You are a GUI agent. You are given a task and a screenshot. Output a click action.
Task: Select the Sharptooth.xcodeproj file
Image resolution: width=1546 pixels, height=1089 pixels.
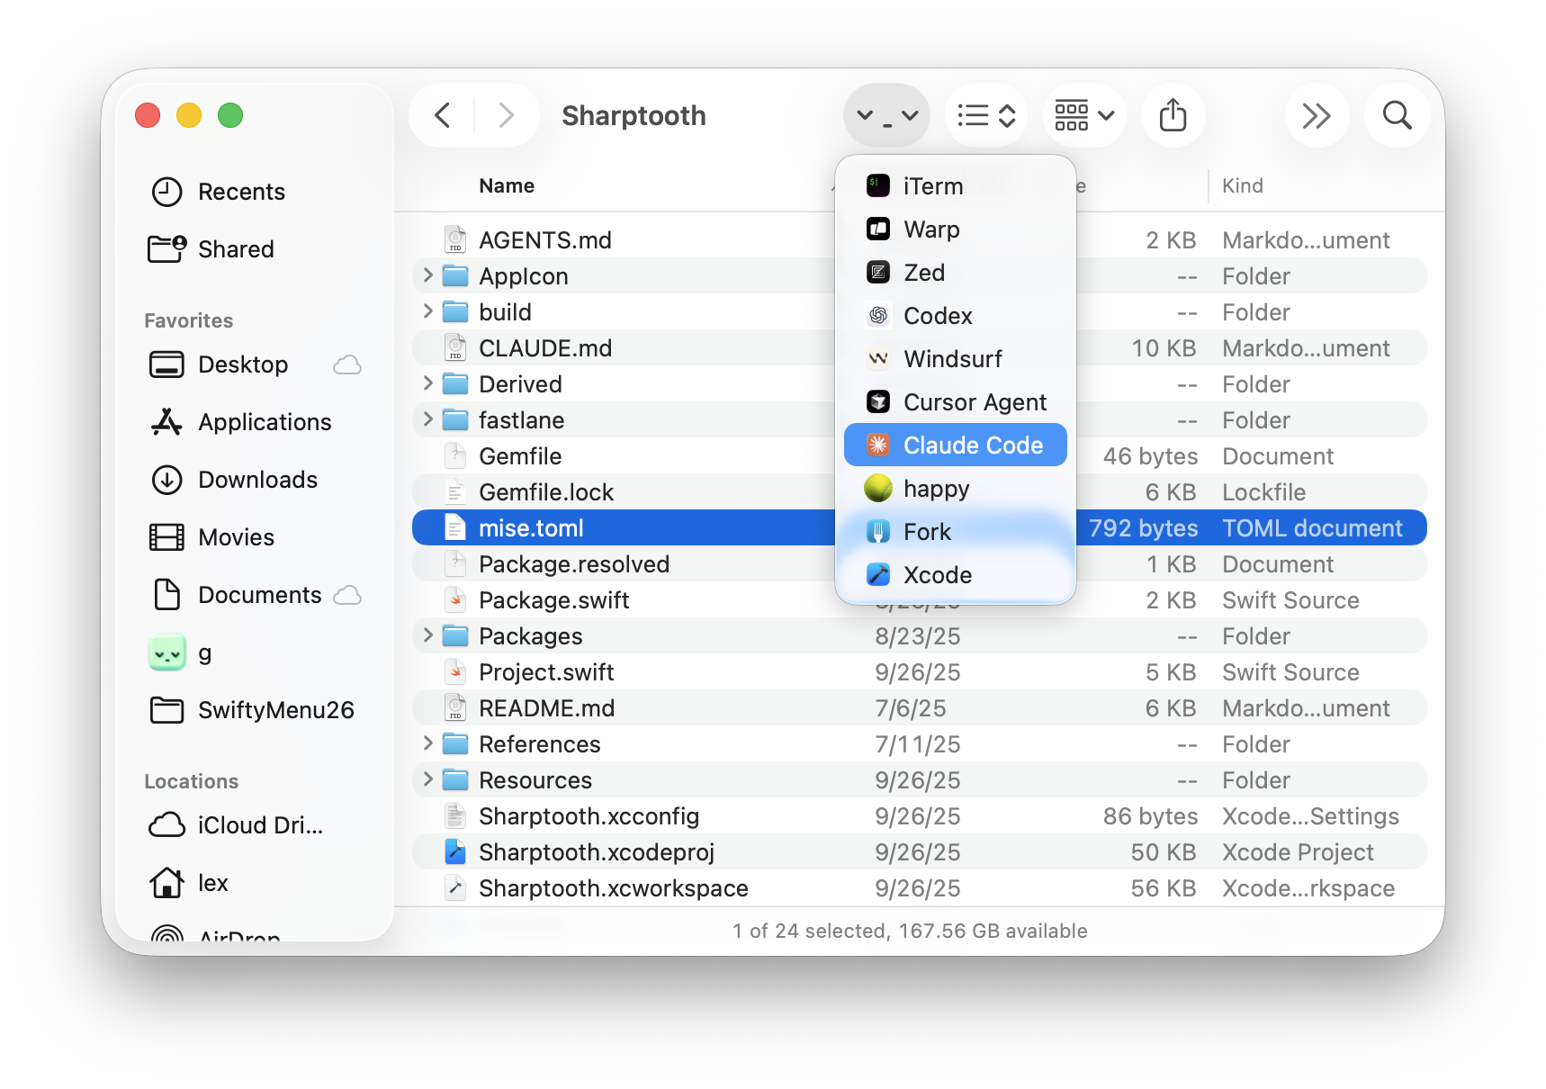coord(596,852)
